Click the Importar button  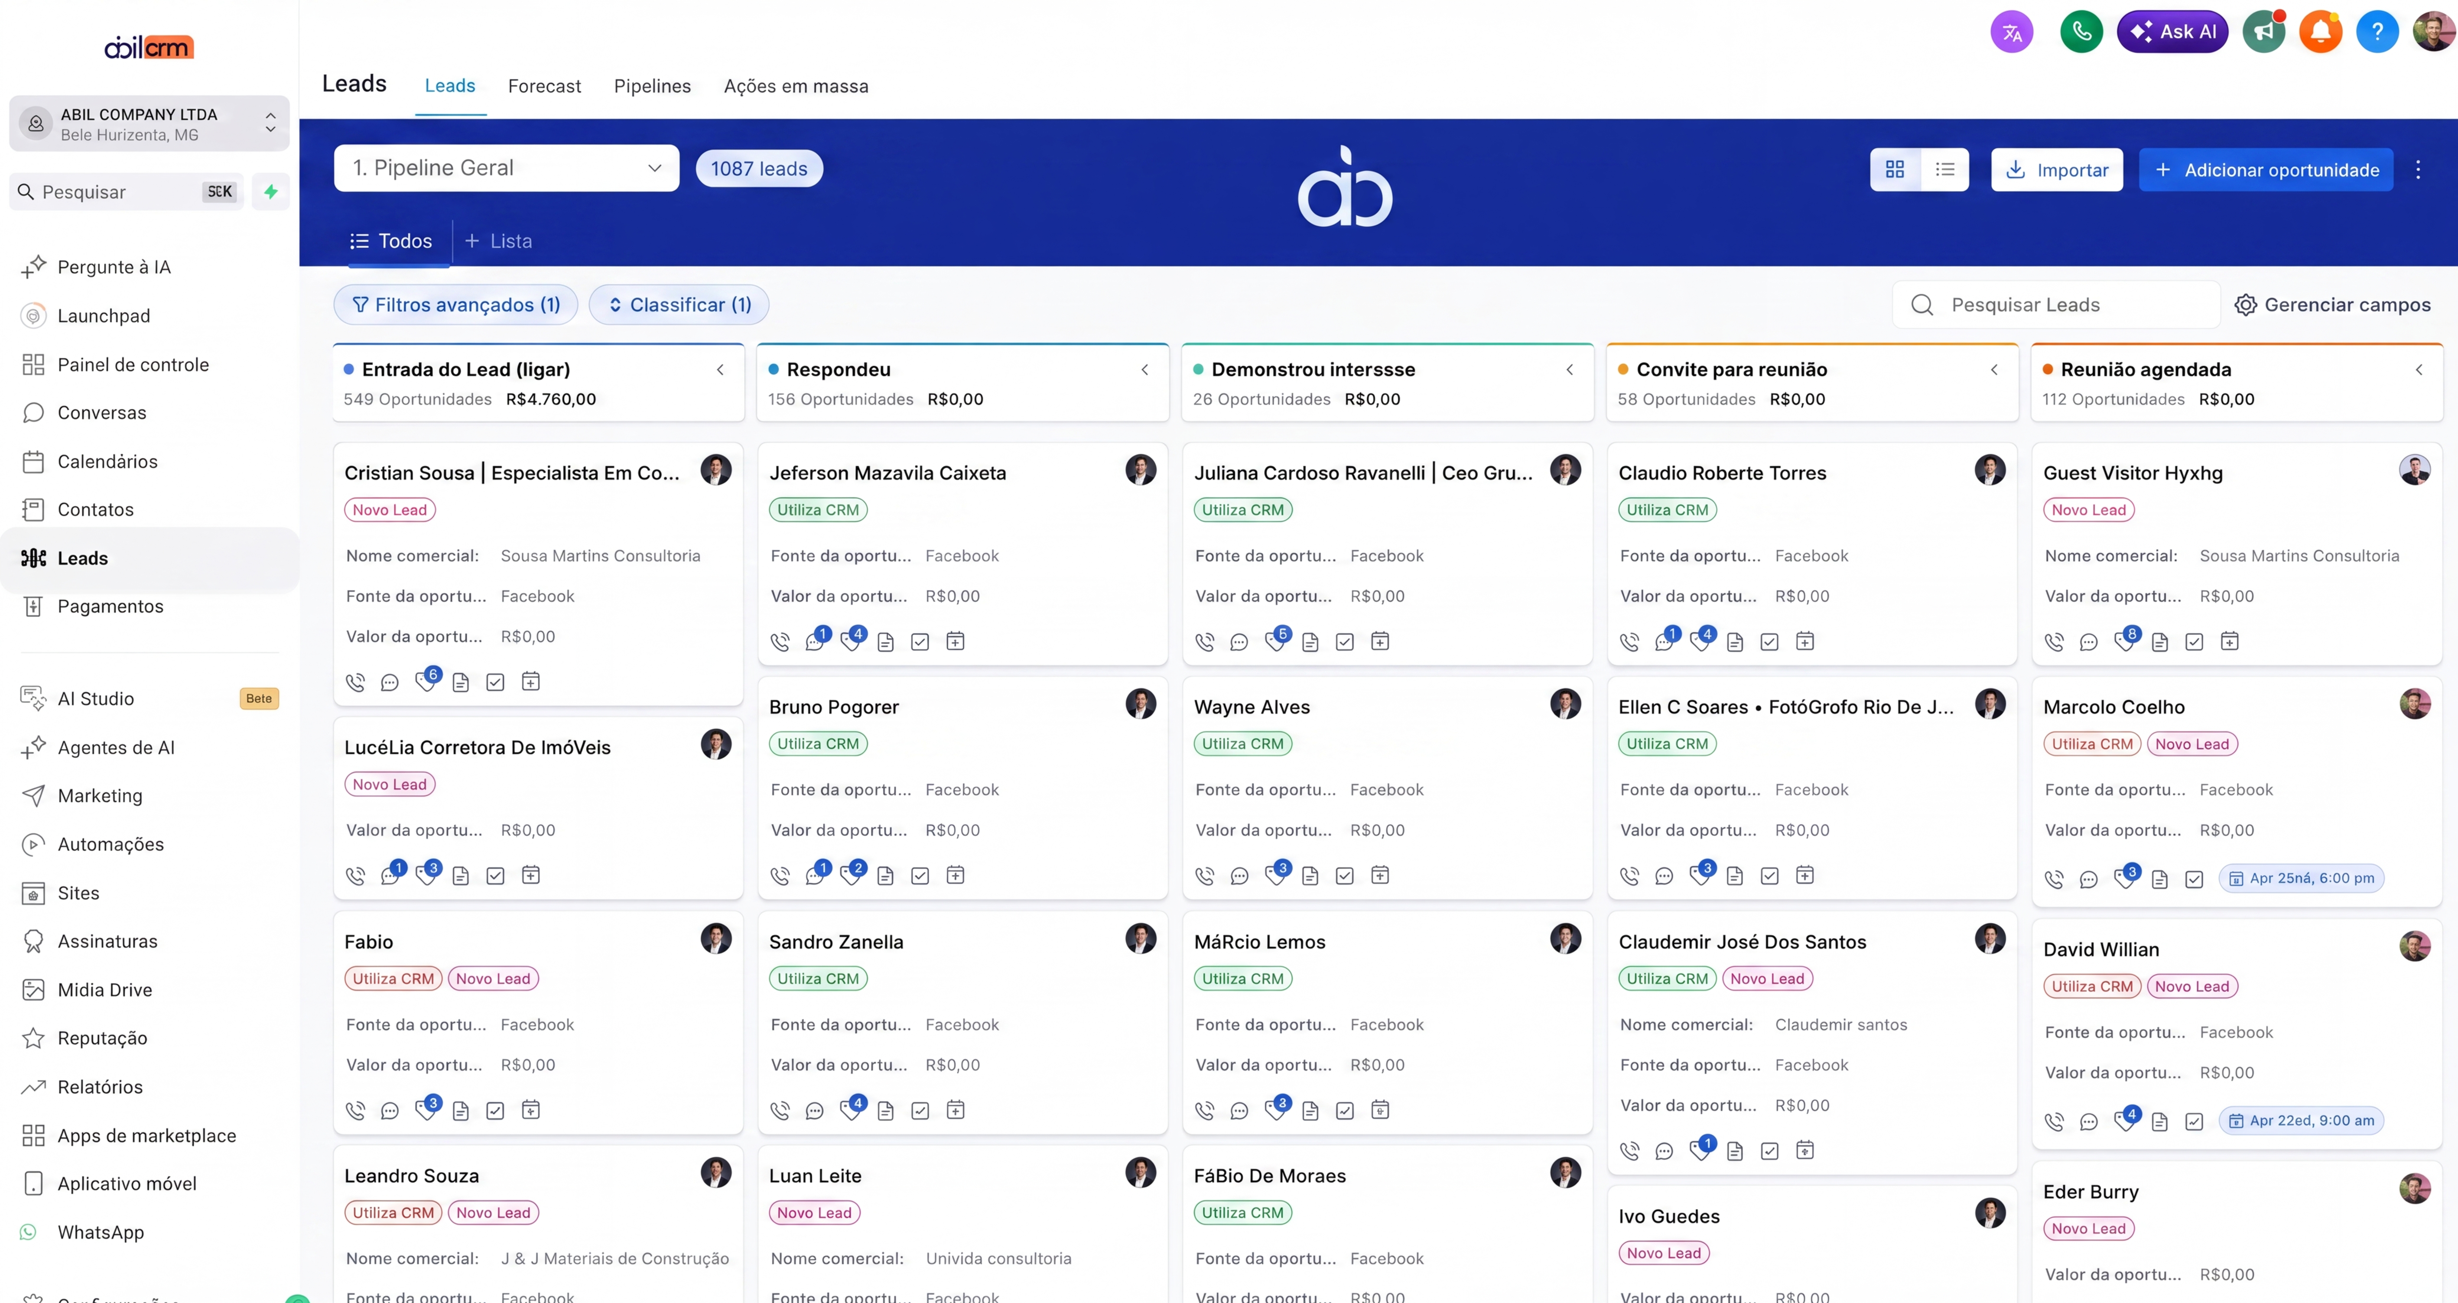click(x=2056, y=170)
